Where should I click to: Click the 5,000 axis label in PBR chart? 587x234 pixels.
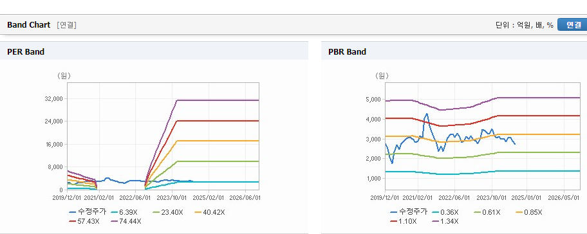click(x=373, y=100)
